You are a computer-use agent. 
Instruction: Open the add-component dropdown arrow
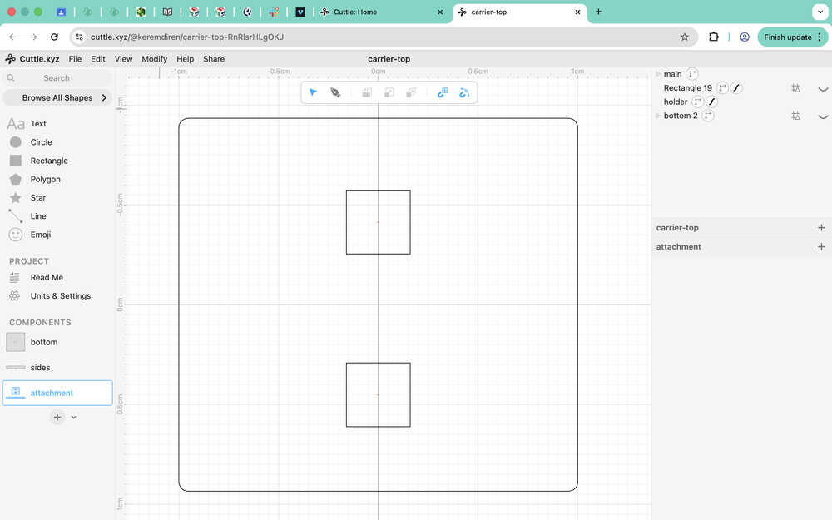tap(74, 418)
